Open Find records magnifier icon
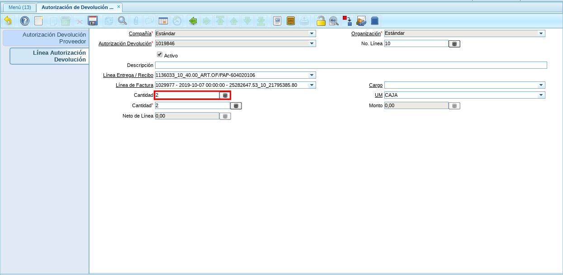The height and width of the screenshot is (275, 563). click(122, 21)
